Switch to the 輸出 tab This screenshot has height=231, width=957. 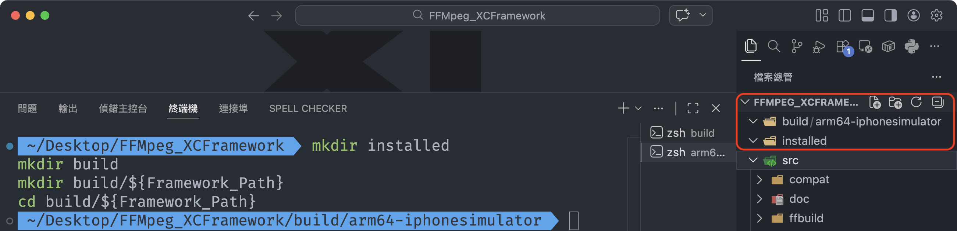(x=68, y=109)
